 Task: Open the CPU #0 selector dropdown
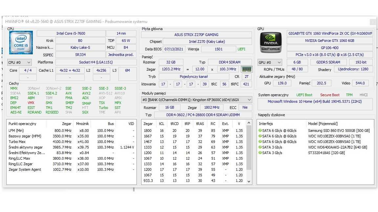coord(20,62)
